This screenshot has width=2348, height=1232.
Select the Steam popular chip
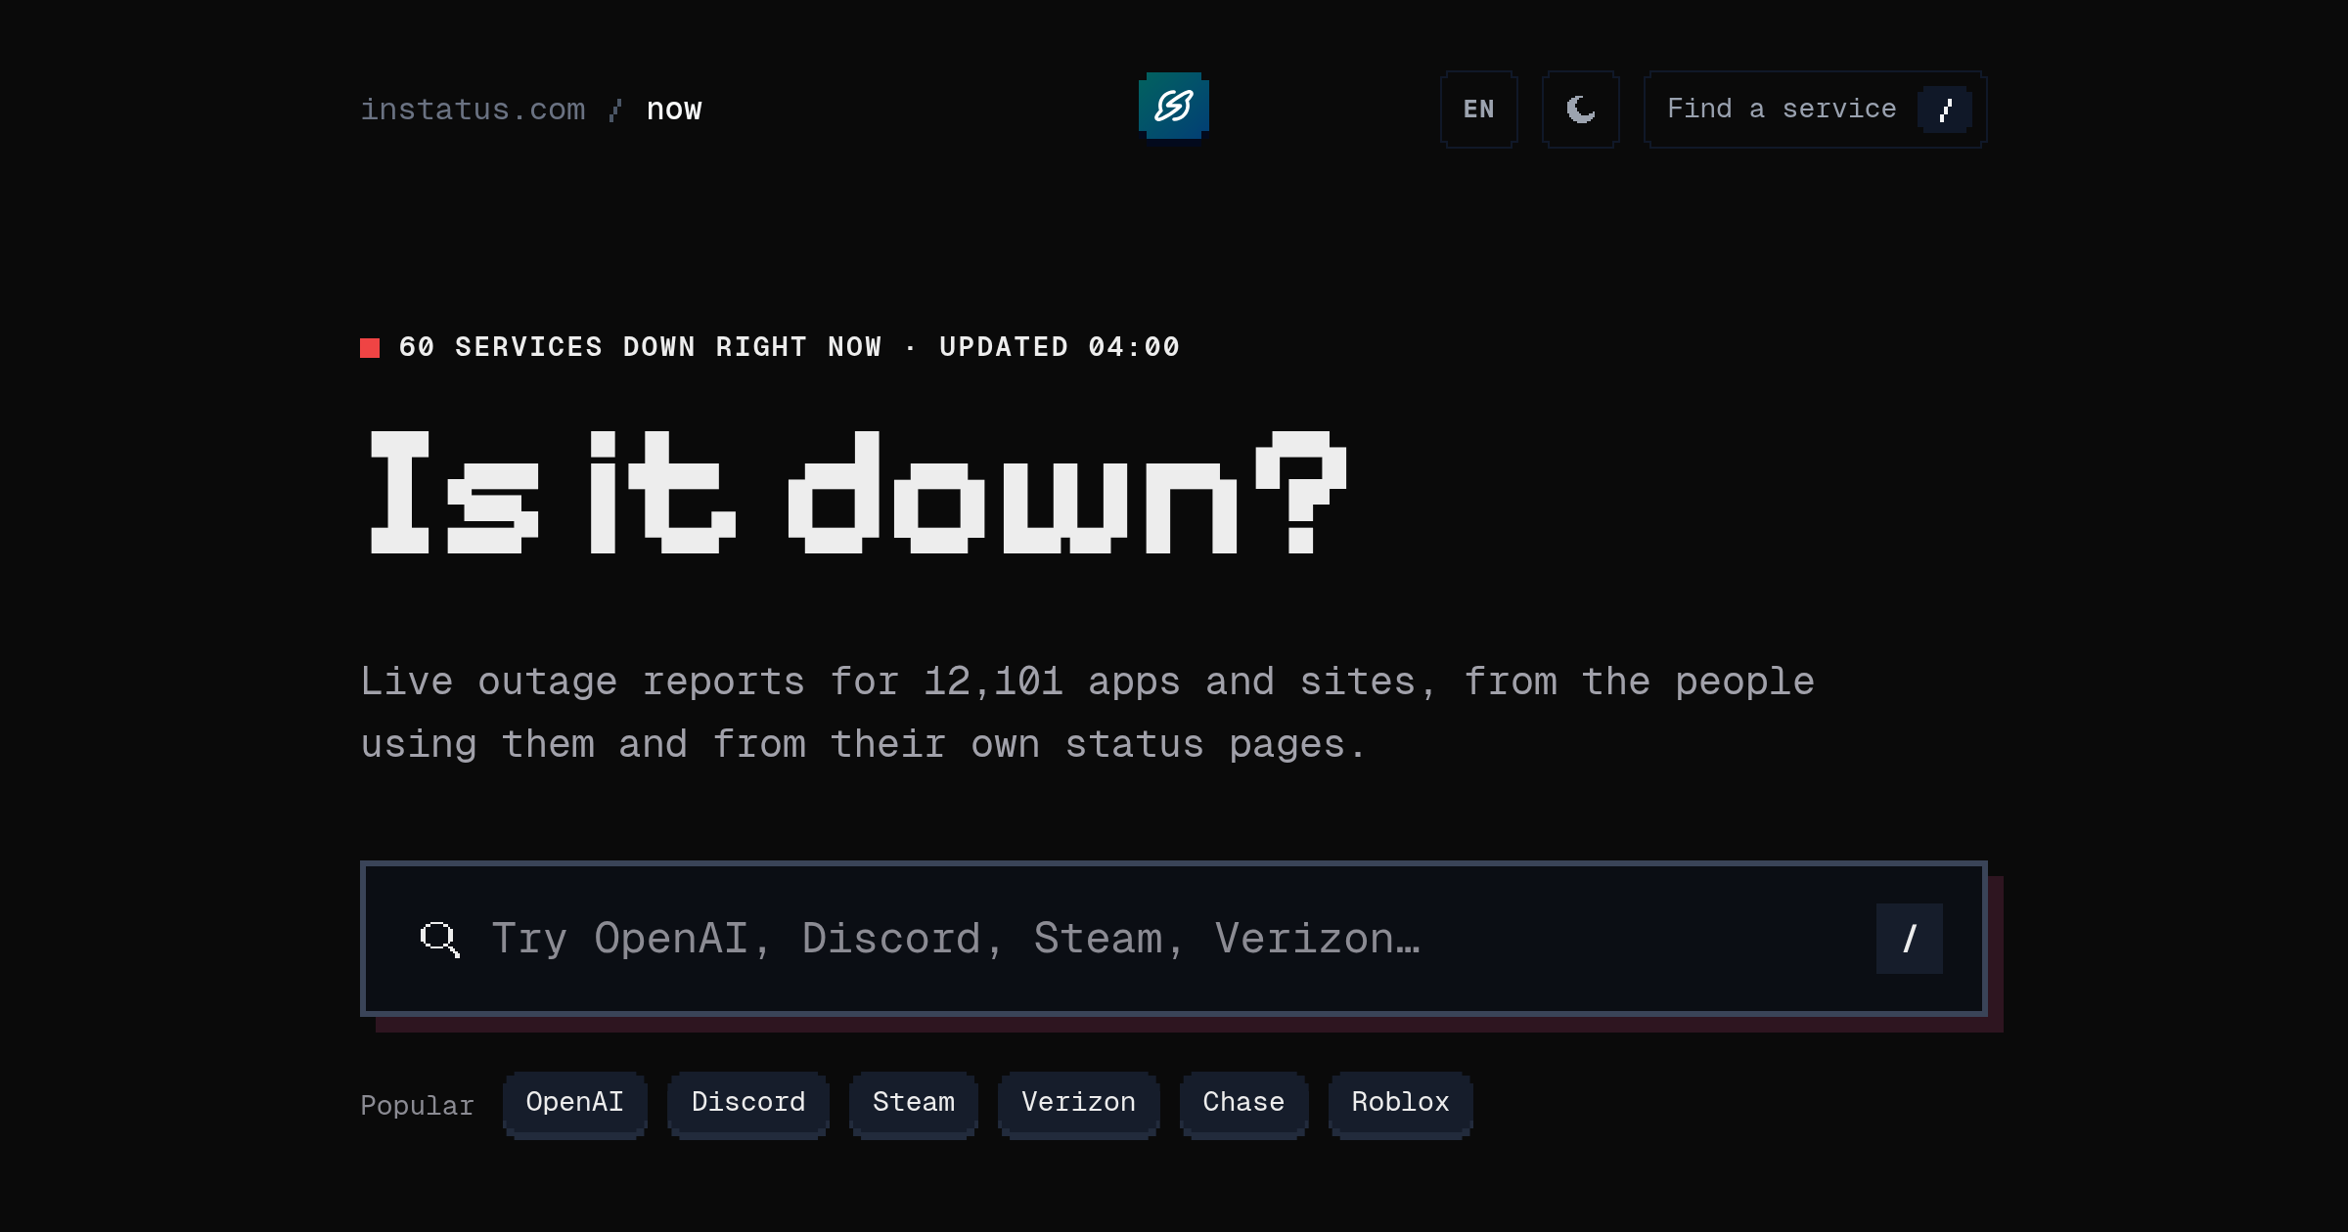click(914, 1104)
